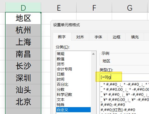Switch to the 填充 tab
This screenshot has width=149, height=114.
tap(135, 37)
